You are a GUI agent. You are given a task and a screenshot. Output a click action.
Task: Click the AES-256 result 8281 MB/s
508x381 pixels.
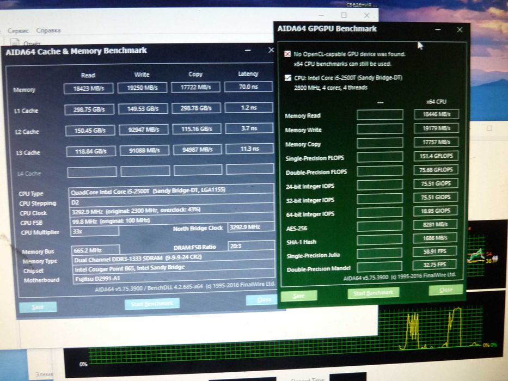435,224
